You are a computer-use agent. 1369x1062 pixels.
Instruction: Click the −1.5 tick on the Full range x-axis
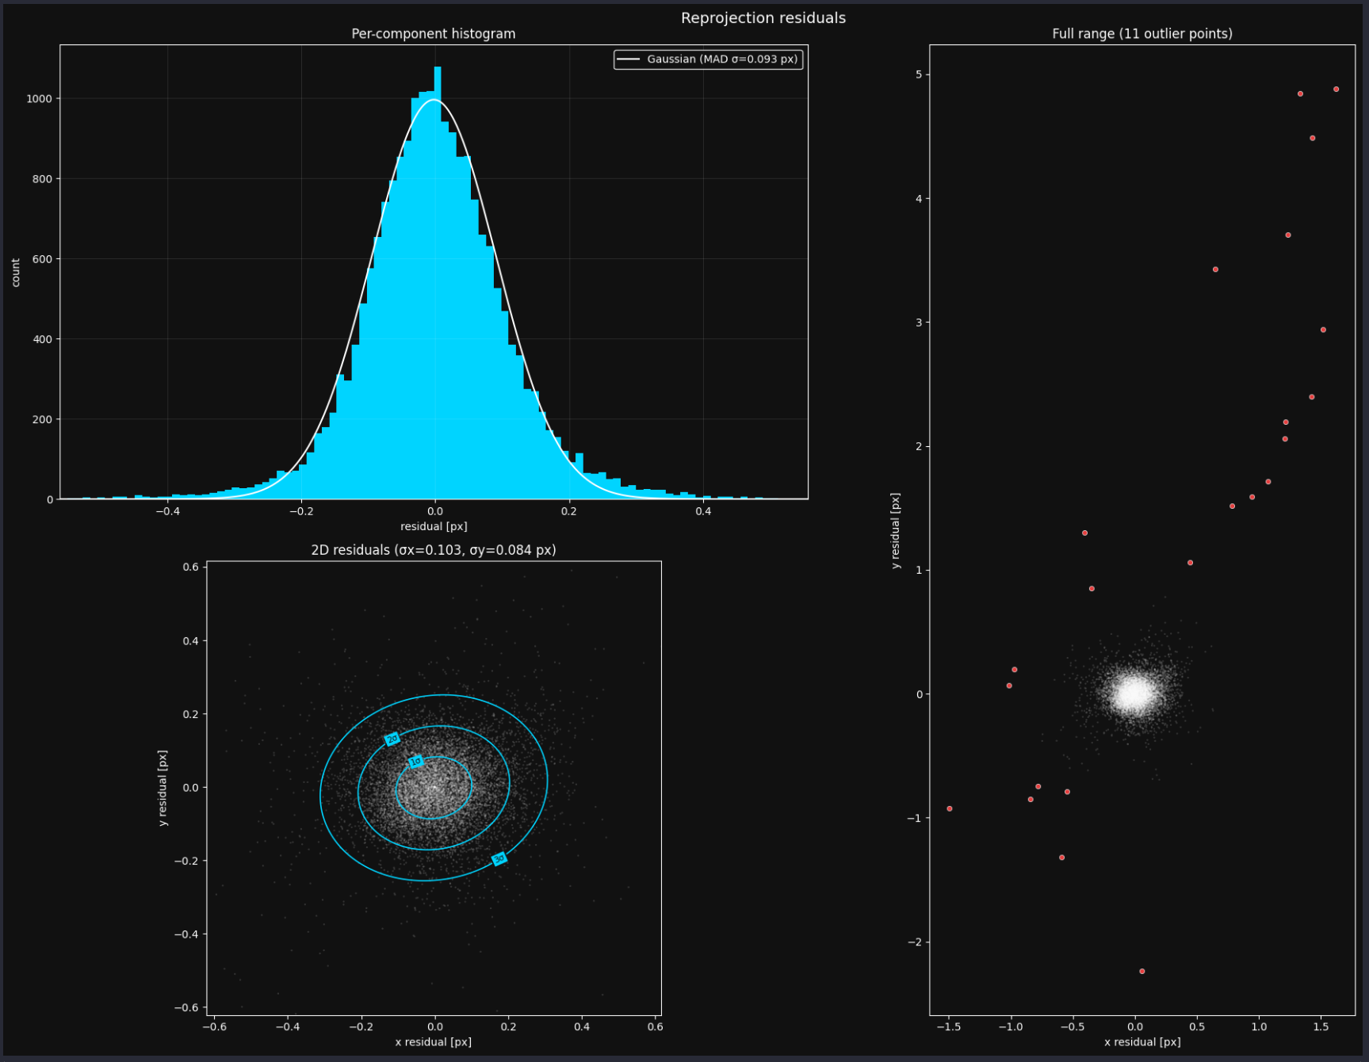pos(948,1027)
